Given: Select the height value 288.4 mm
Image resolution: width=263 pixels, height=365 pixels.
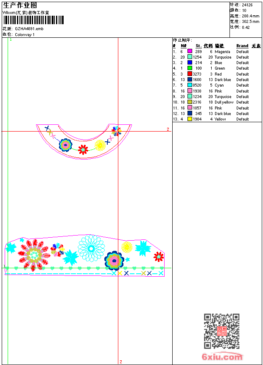Looking at the screenshot, I should click(x=250, y=16).
